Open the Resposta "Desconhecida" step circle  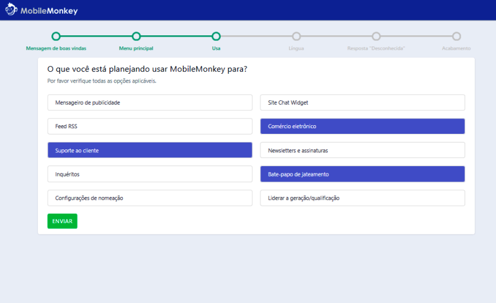[x=376, y=37]
